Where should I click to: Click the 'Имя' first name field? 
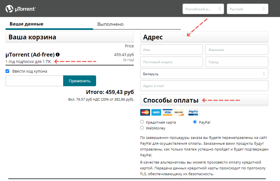171,50
